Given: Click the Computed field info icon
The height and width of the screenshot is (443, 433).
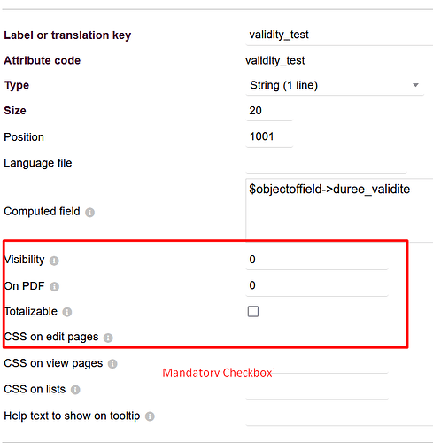Looking at the screenshot, I should click(x=89, y=213).
